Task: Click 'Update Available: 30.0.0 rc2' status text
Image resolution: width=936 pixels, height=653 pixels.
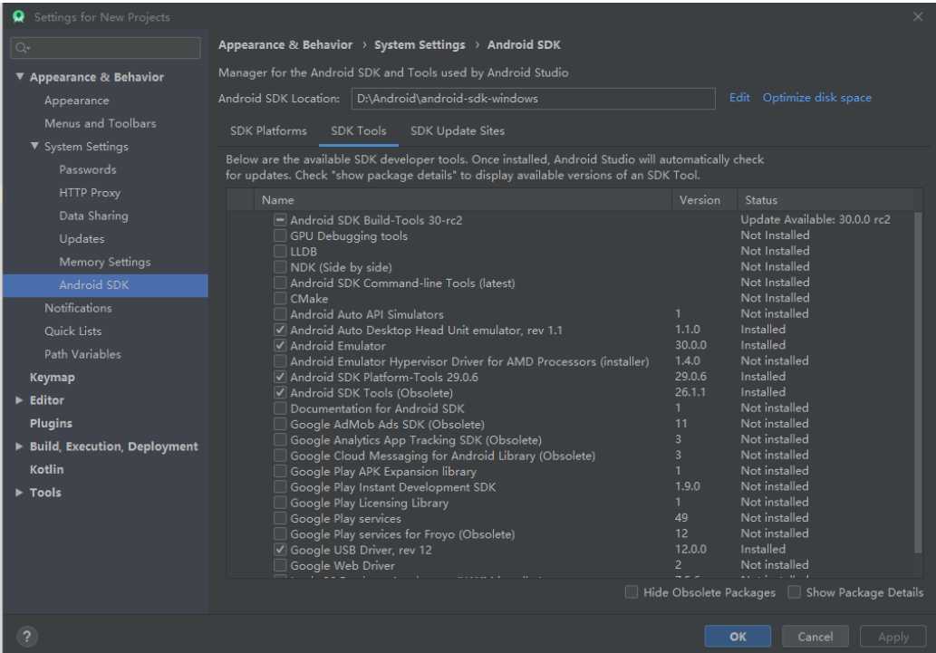Action: [x=815, y=219]
